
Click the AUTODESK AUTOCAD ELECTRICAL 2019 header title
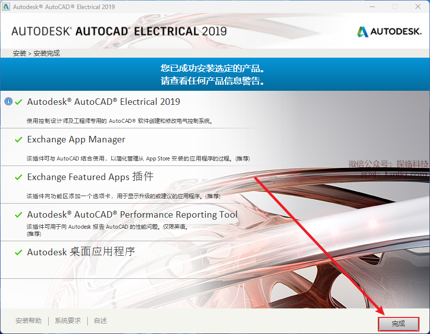(119, 32)
